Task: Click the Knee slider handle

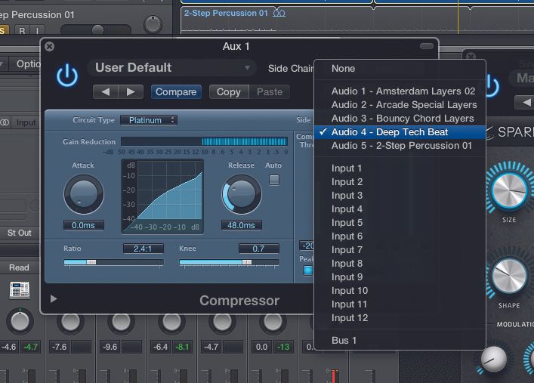Action: coord(247,262)
